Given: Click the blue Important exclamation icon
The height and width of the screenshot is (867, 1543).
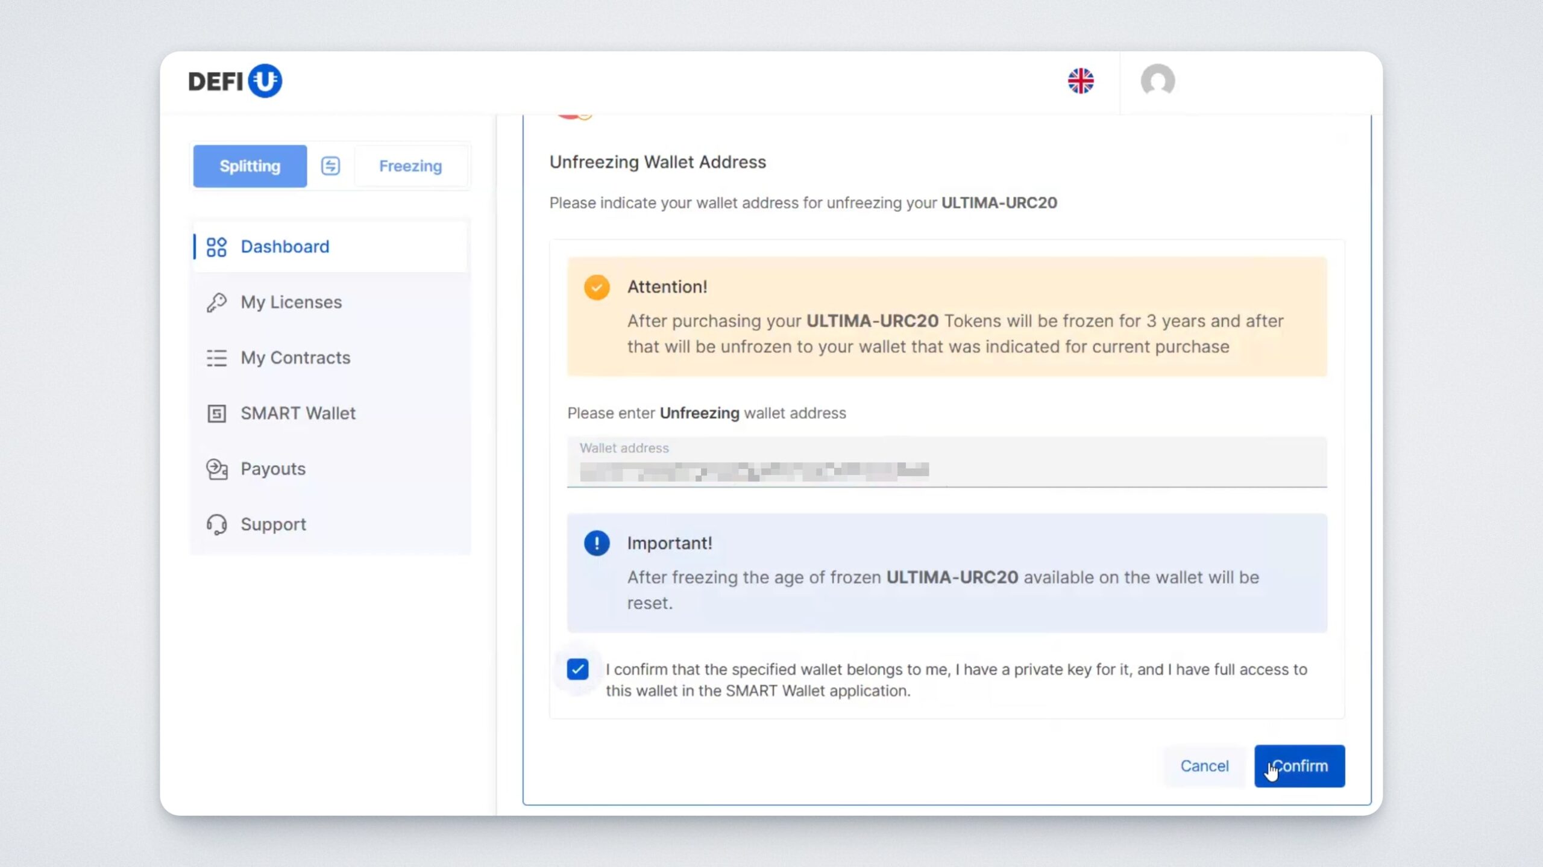Looking at the screenshot, I should (597, 543).
